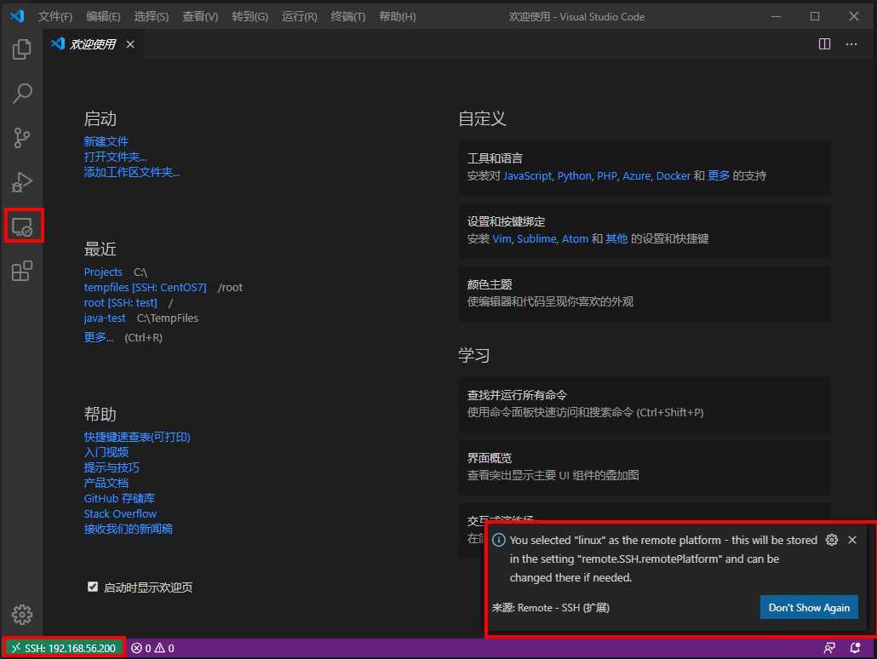Split the editor to the right
The height and width of the screenshot is (659, 877).
click(x=824, y=44)
